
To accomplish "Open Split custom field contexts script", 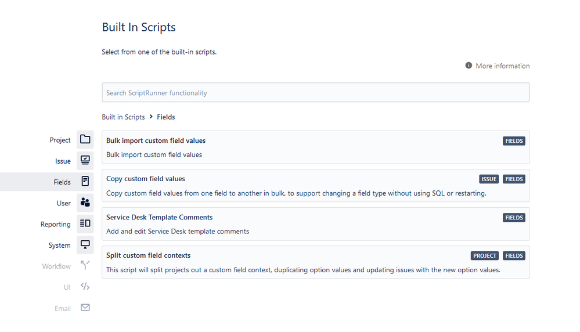I will click(315, 262).
